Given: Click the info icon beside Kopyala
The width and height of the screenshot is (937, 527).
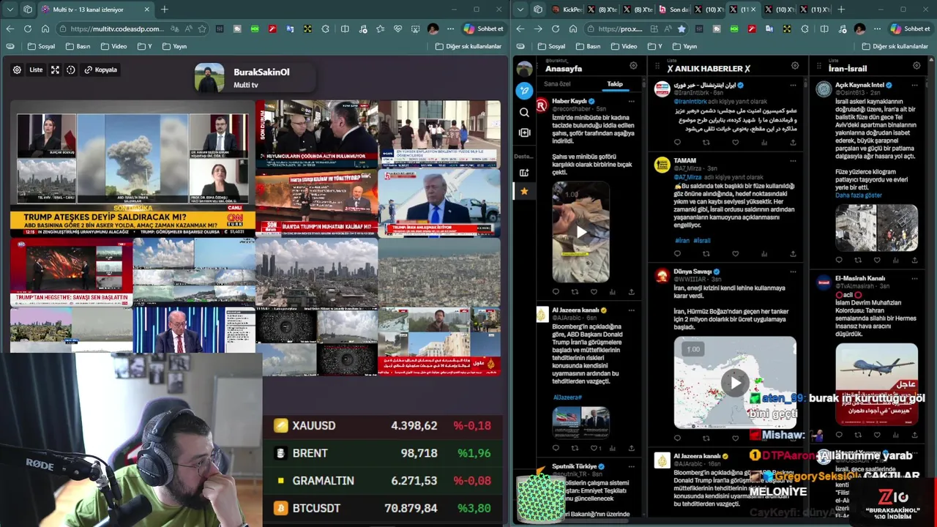Looking at the screenshot, I should 71,70.
